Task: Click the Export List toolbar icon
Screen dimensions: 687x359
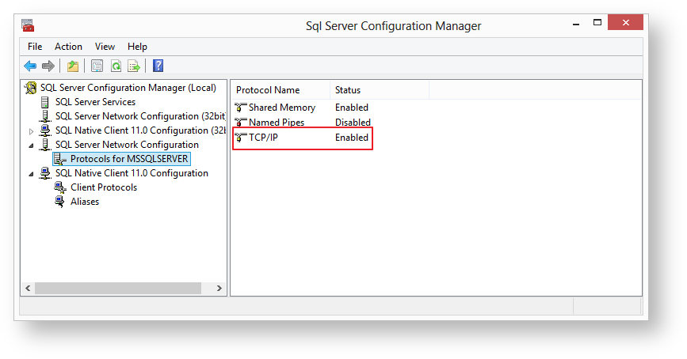Action: point(134,66)
